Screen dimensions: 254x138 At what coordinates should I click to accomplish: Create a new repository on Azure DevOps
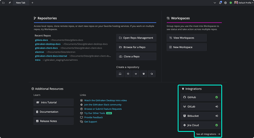click(152, 74)
